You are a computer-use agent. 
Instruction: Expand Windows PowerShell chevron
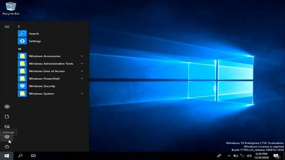(82, 79)
